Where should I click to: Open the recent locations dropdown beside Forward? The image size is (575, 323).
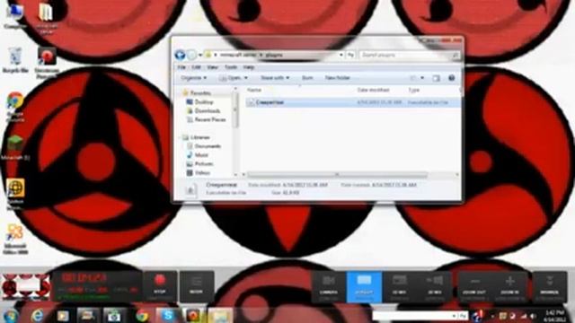point(200,56)
